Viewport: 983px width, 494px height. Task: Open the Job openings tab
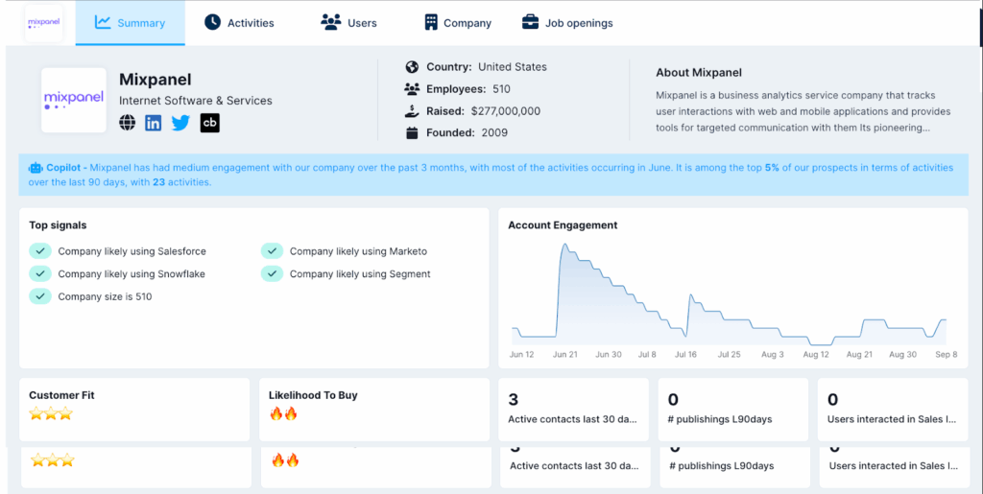(x=566, y=23)
